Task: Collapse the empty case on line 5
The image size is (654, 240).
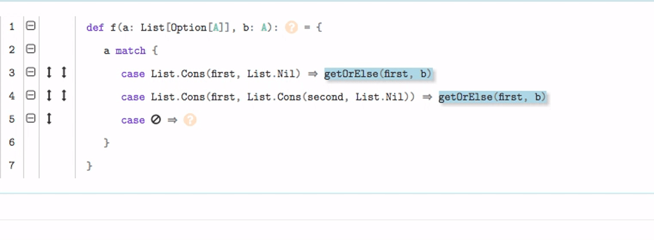Action: [31, 119]
